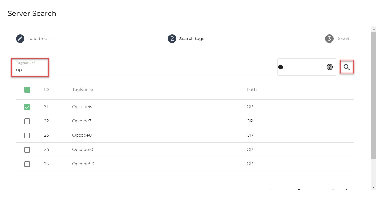Open the Result step label

[343, 39]
